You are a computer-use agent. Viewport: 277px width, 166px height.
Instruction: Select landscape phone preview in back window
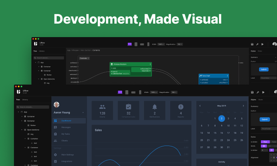[x=142, y=45]
